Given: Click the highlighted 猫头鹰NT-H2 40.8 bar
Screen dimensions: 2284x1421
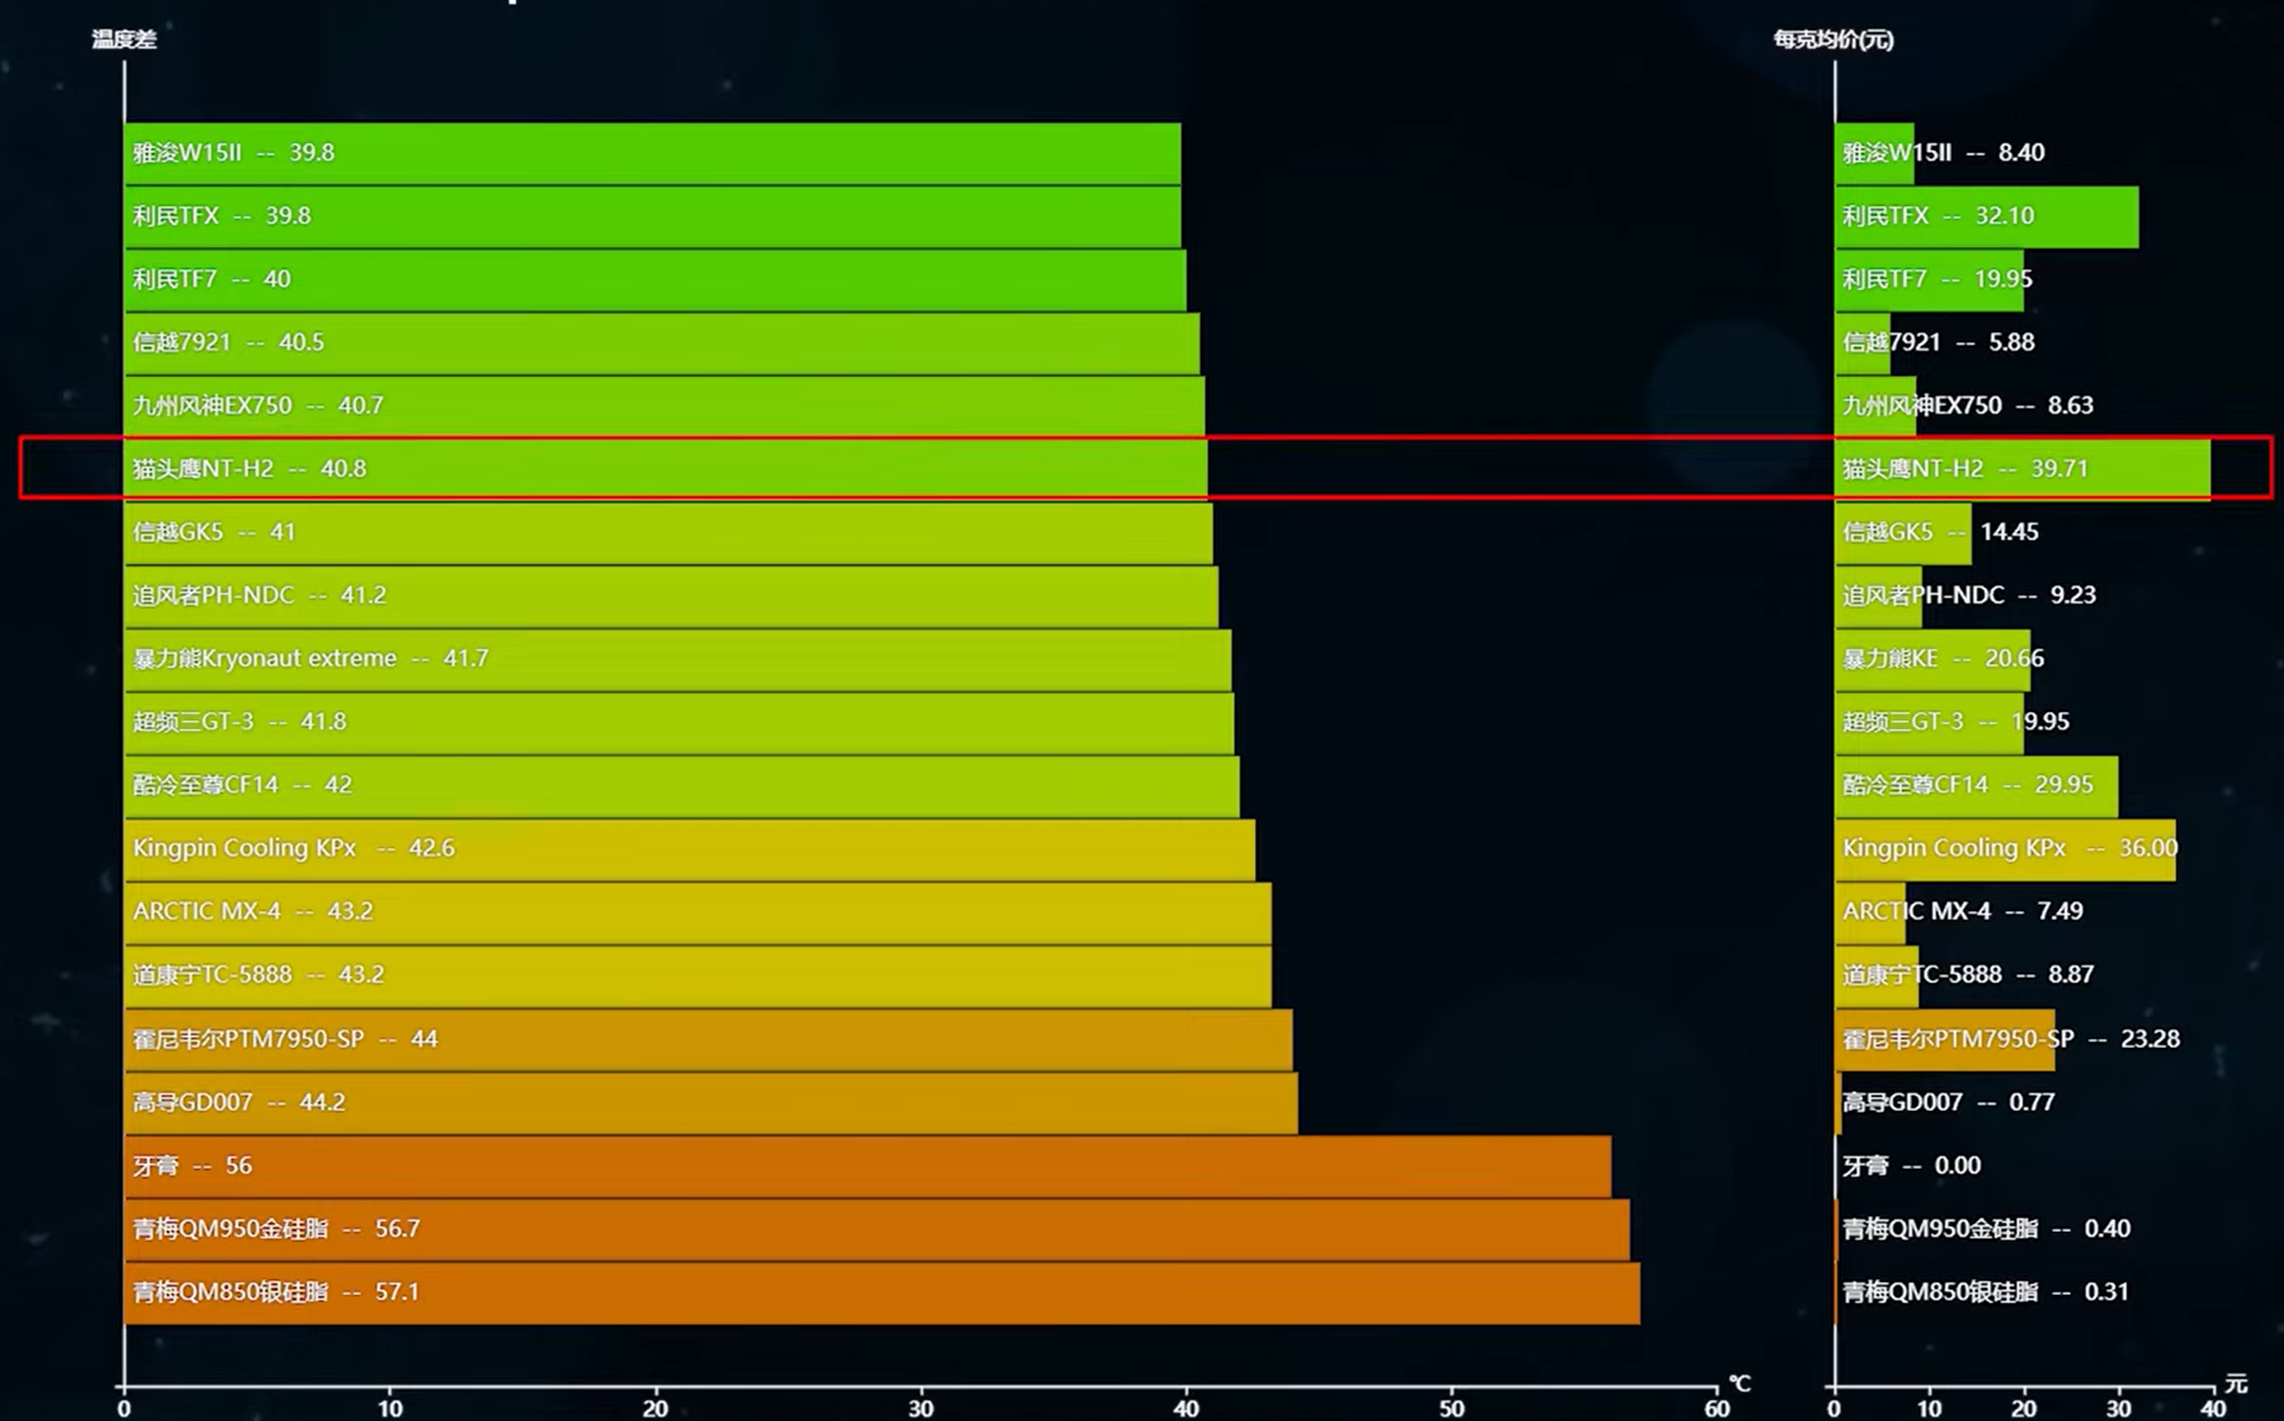Looking at the screenshot, I should (x=665, y=468).
